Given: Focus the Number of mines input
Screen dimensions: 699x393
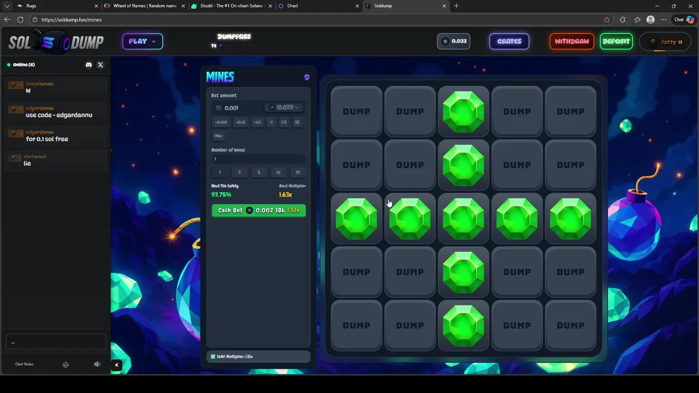Looking at the screenshot, I should pyautogui.click(x=258, y=159).
